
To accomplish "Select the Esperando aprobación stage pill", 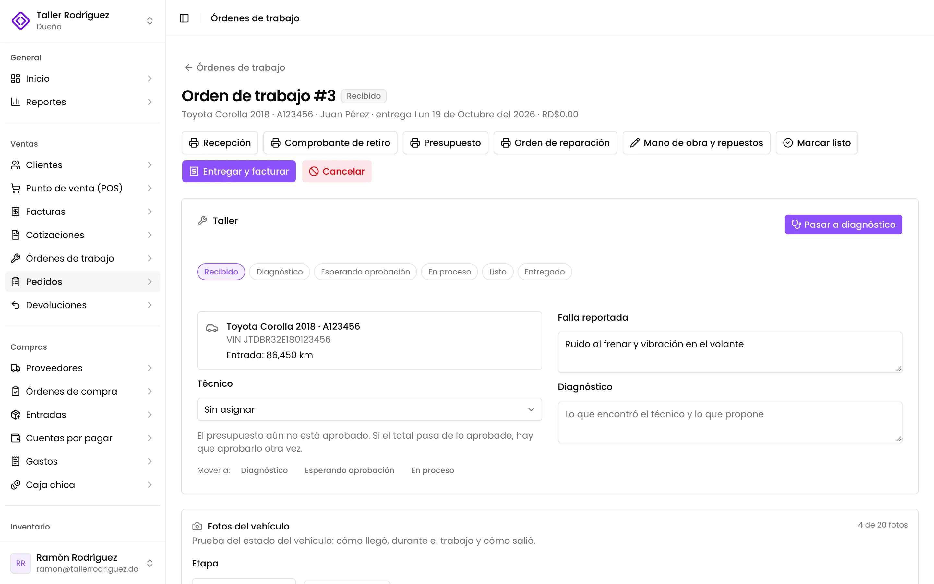I will click(x=365, y=272).
